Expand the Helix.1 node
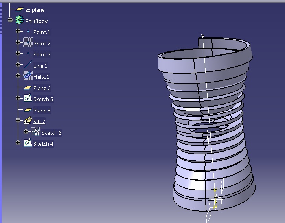The height and width of the screenshot is (223, 285). [18, 75]
